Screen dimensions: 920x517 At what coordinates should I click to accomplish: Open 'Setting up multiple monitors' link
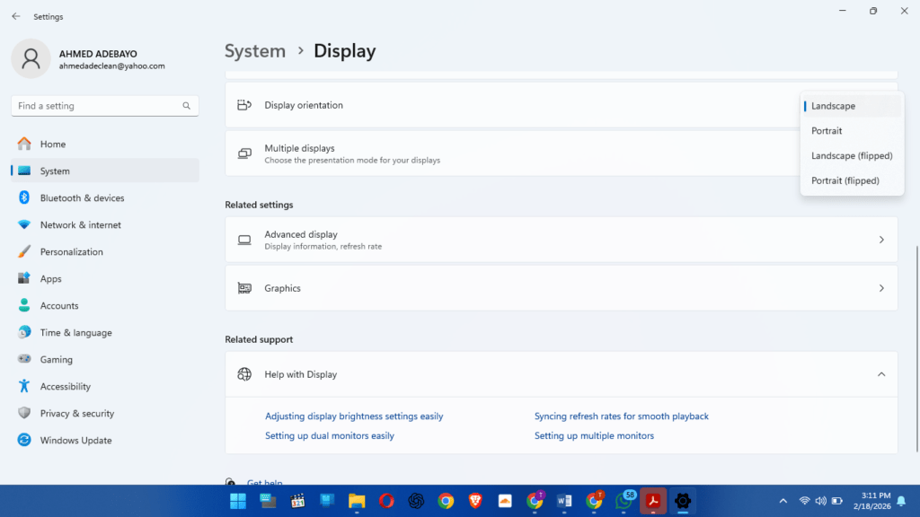pos(594,435)
